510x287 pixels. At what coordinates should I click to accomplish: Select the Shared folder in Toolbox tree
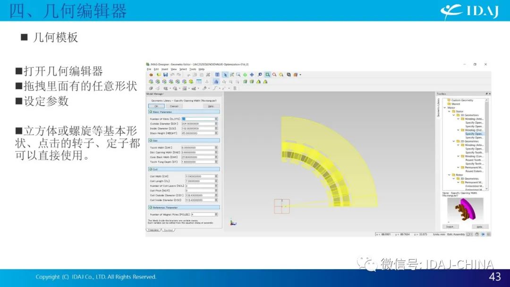[453, 104]
